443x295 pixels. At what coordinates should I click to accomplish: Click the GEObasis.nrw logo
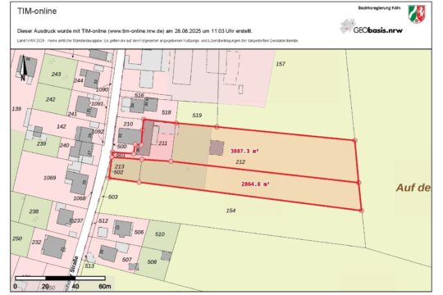click(372, 26)
